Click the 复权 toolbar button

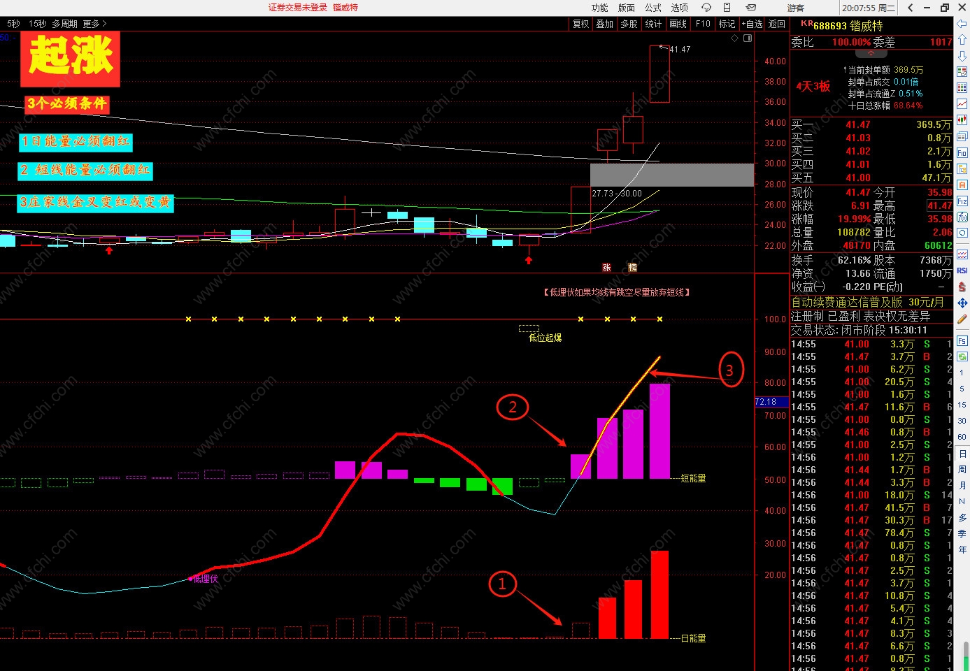point(580,24)
